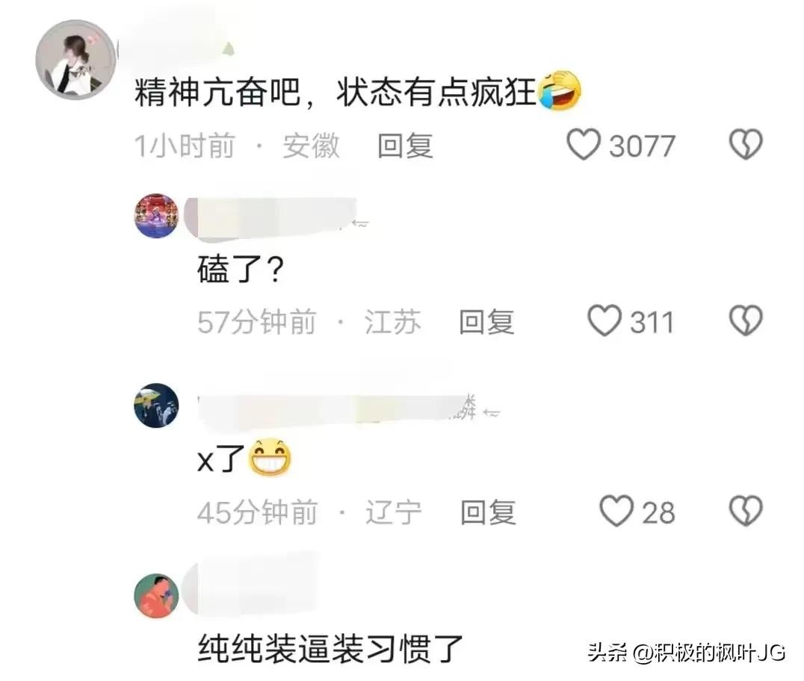This screenshot has height=681, width=804.
Task: Dislike the x了 reply from 辽宁
Action: [x=746, y=511]
